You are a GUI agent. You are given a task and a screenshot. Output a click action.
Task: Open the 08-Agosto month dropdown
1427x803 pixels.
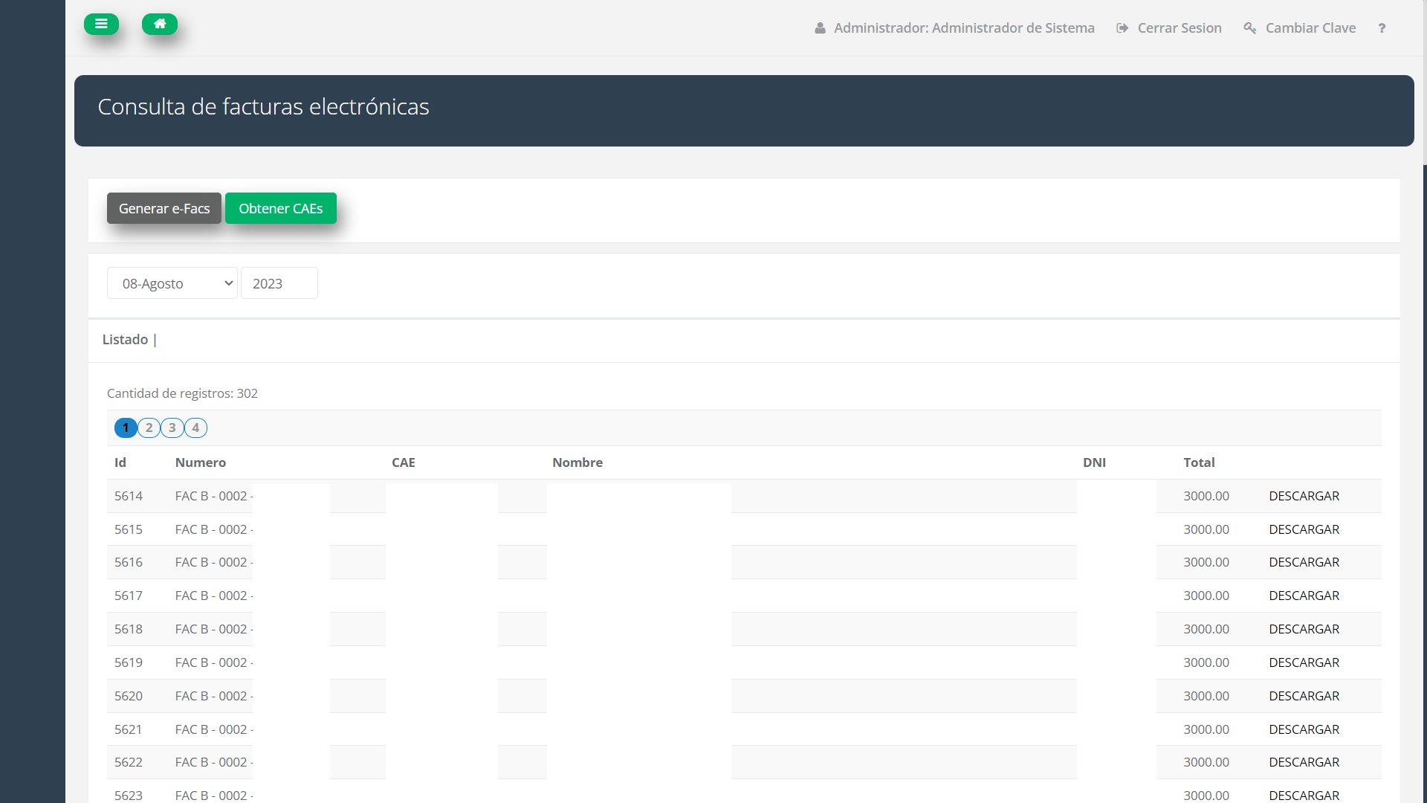[172, 283]
